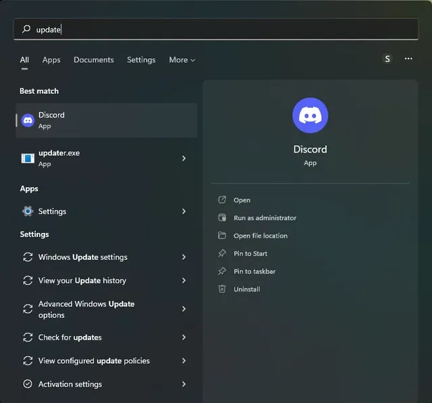Expand the More filter dropdown
This screenshot has width=432, height=403.
182,60
